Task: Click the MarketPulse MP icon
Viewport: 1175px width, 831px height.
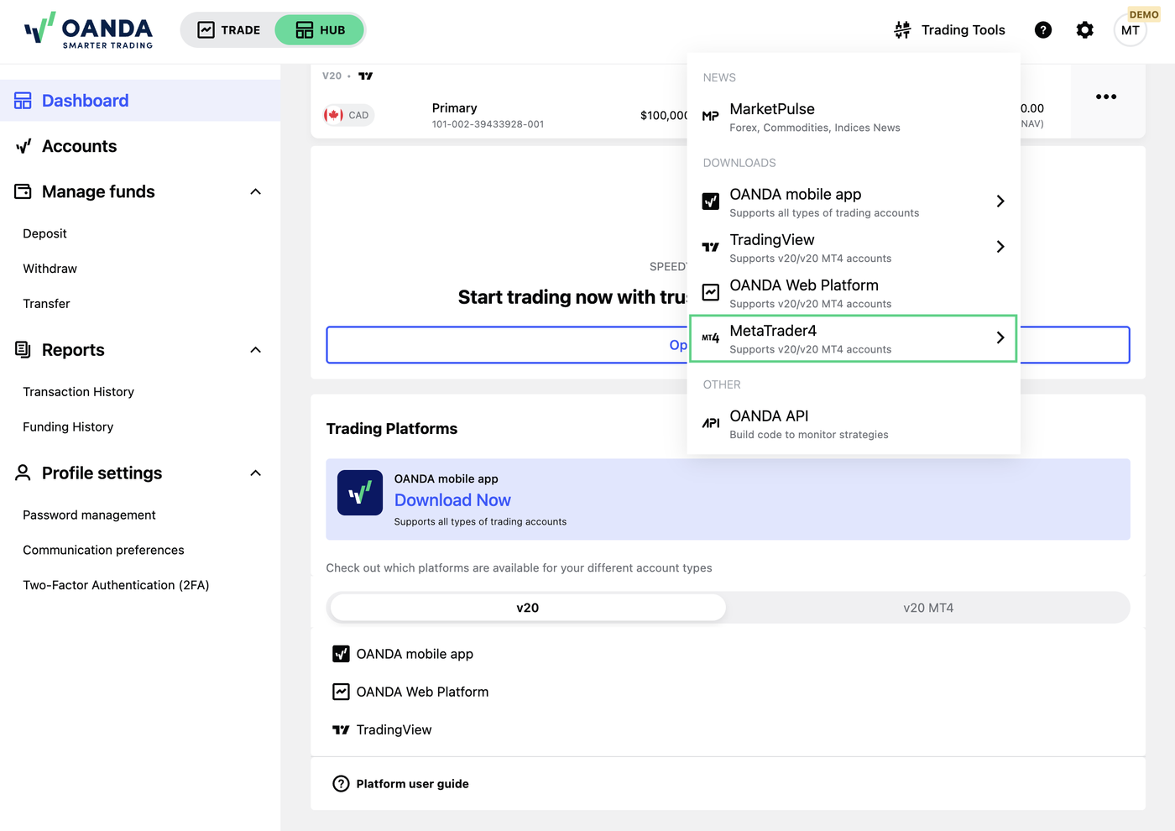Action: 711,116
